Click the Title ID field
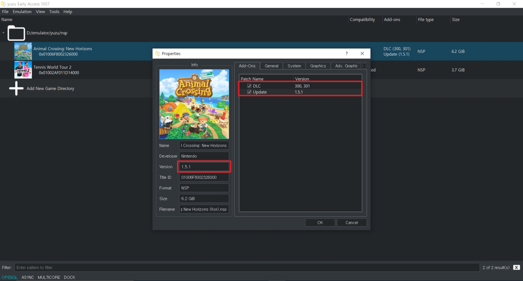The height and width of the screenshot is (281, 523). (x=204, y=177)
